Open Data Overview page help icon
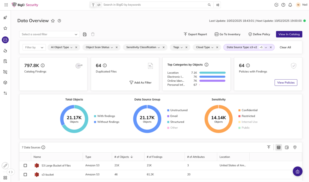The width and height of the screenshot is (309, 182). (x=59, y=21)
